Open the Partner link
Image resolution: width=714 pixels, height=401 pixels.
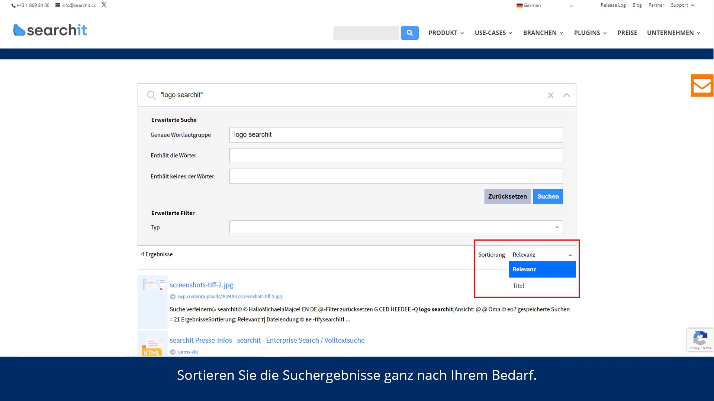click(x=656, y=5)
